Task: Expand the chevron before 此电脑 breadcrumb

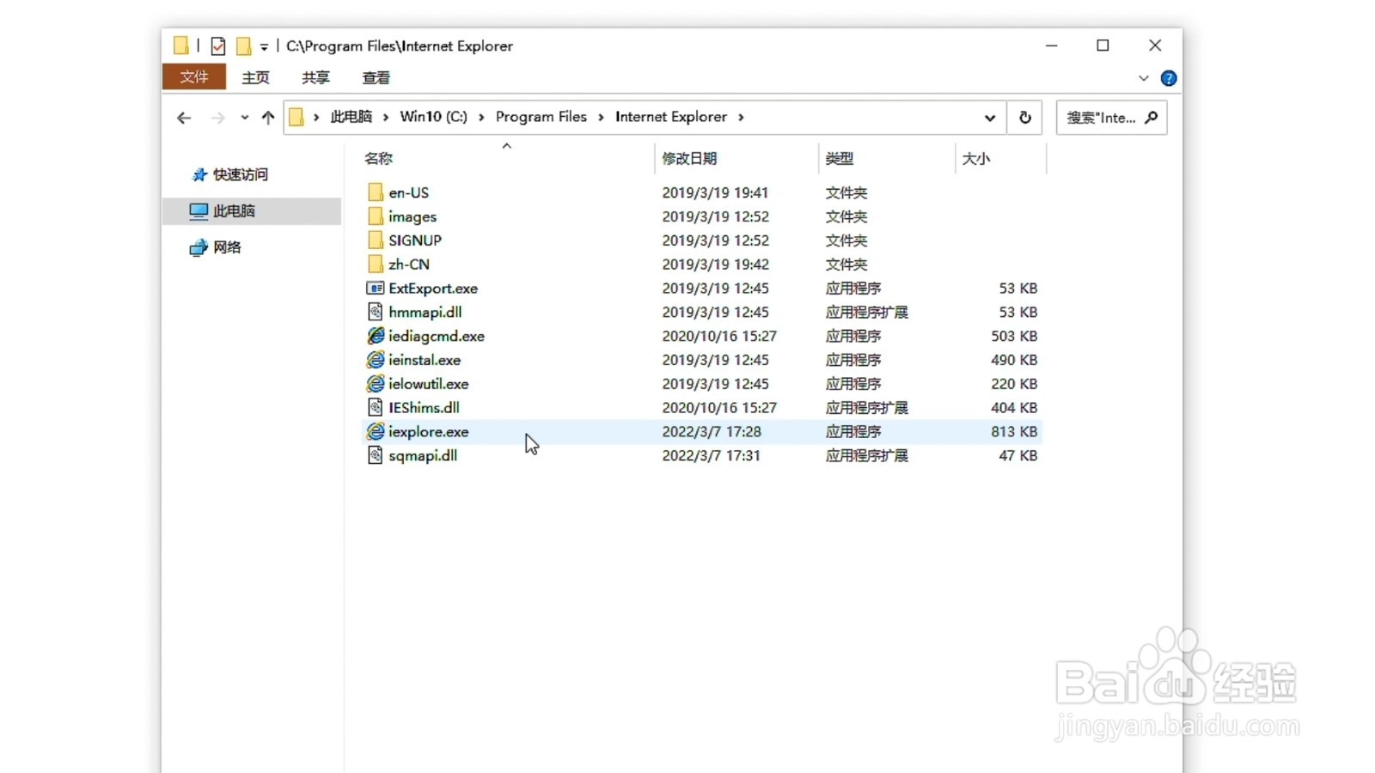Action: (316, 117)
